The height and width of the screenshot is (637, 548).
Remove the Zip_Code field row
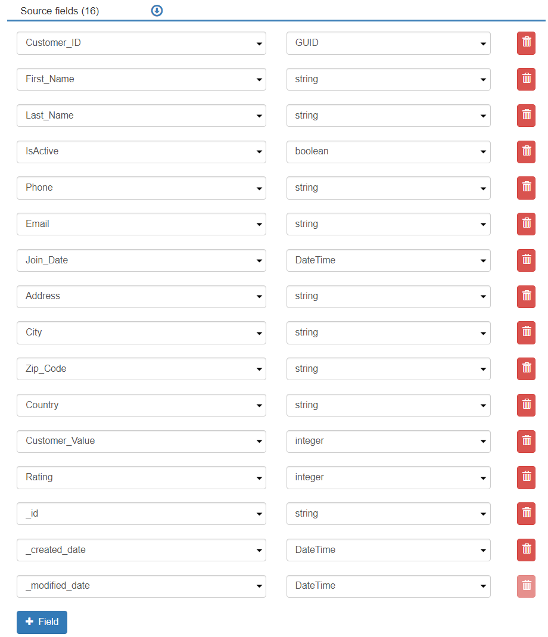click(526, 369)
